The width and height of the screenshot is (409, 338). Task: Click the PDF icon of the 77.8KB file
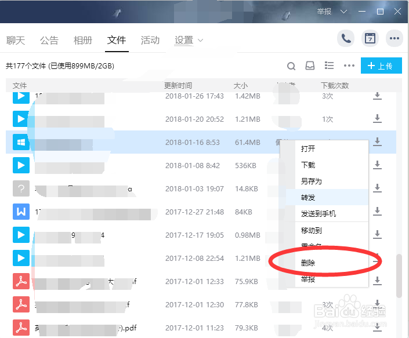21,304
